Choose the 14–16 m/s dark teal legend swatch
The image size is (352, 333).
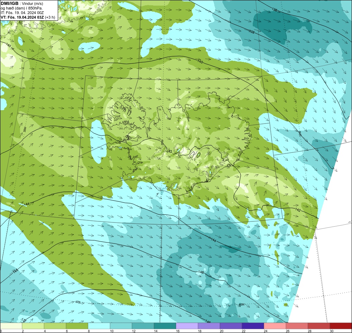tap(165, 326)
